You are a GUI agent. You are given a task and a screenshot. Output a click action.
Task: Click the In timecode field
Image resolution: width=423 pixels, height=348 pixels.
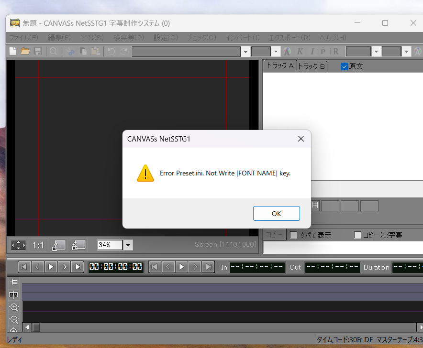(x=257, y=267)
